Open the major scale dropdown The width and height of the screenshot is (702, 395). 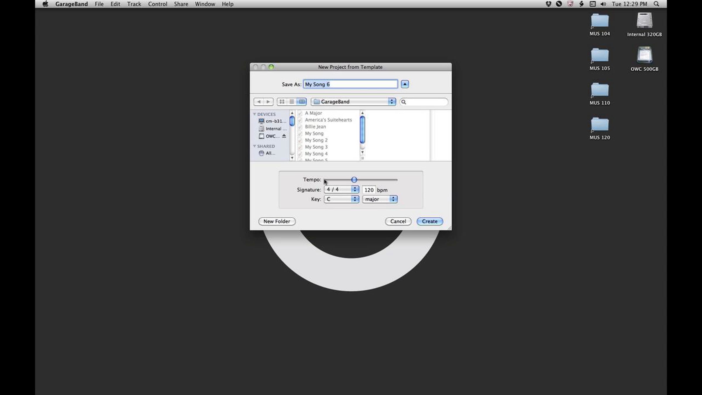(380, 199)
